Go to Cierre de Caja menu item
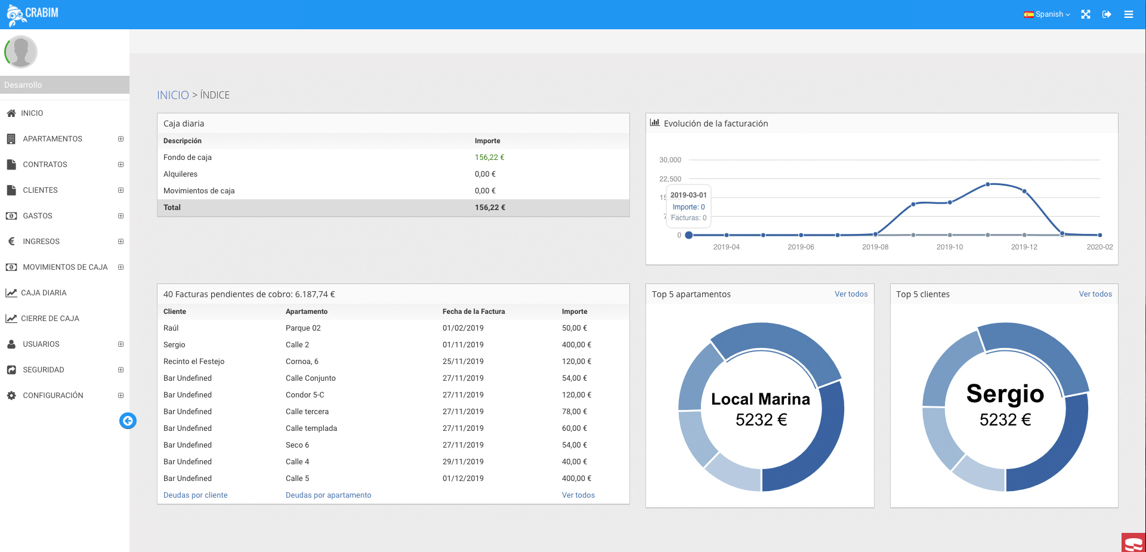The height and width of the screenshot is (552, 1146). [x=50, y=319]
